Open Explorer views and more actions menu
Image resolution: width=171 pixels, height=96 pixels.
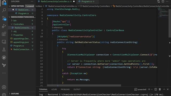coord(32,1)
